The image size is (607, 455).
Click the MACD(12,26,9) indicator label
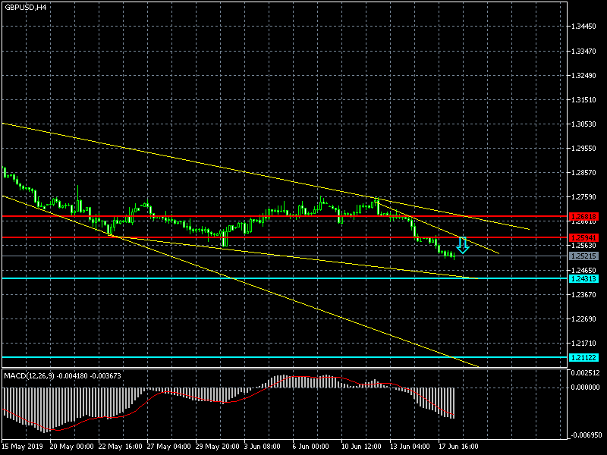point(58,375)
